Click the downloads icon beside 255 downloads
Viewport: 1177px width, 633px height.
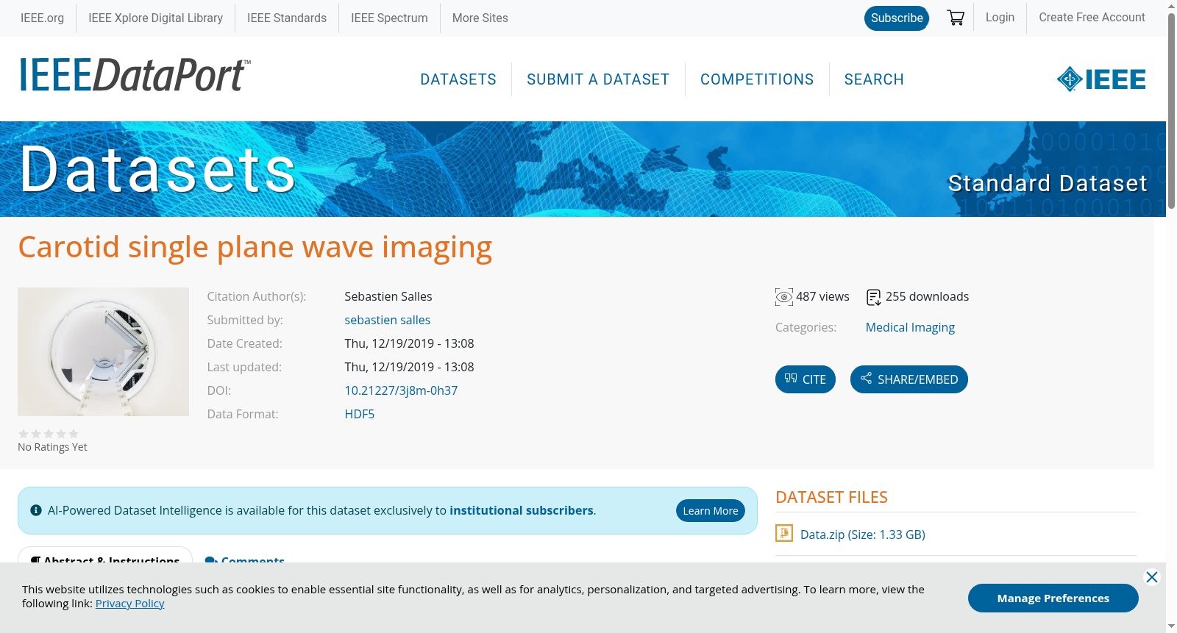click(x=873, y=297)
